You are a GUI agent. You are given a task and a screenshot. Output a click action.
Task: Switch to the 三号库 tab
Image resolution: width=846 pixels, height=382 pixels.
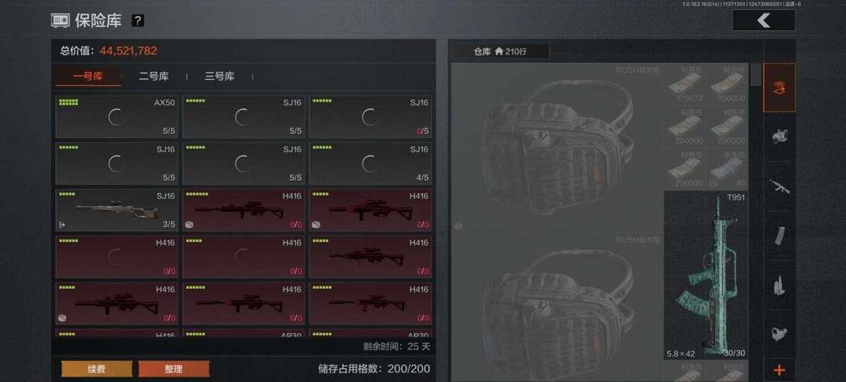(x=219, y=77)
